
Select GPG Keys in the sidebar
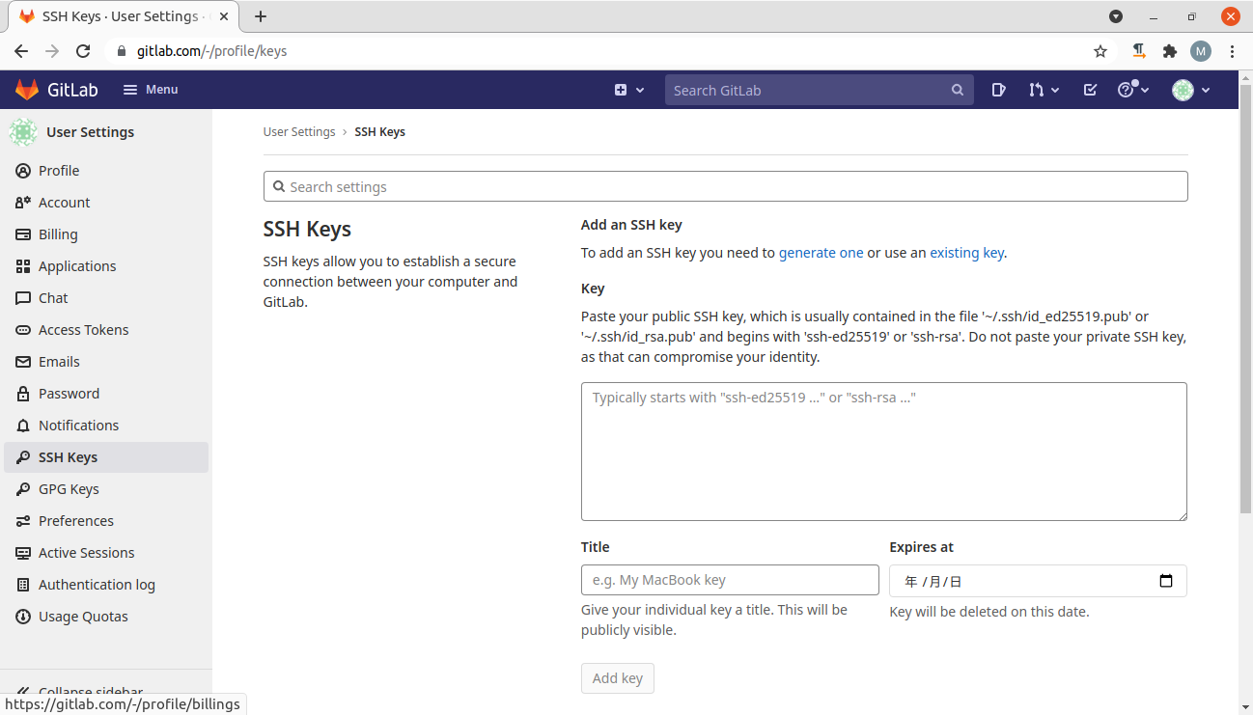[69, 488]
